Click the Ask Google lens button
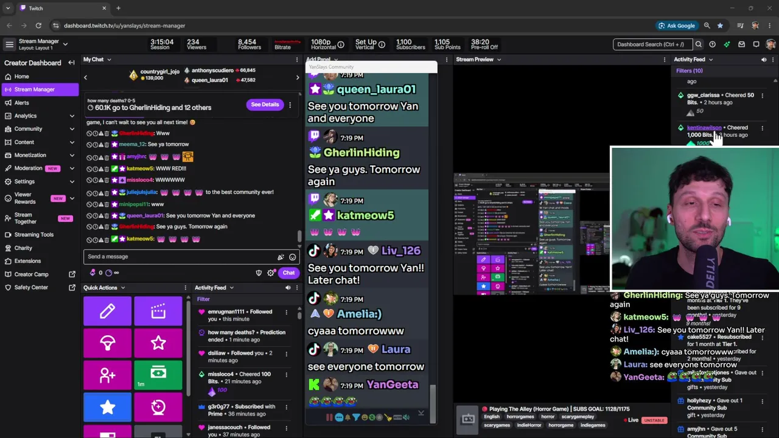 tap(677, 26)
